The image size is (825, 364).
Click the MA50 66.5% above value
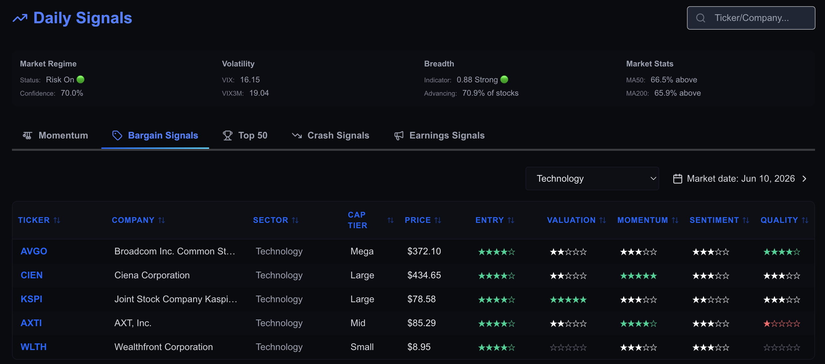coord(674,80)
